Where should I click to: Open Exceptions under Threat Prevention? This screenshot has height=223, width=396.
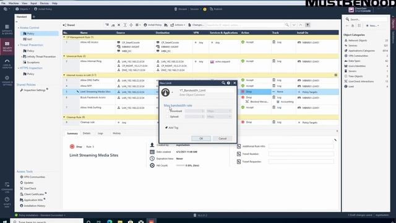pyautogui.click(x=32, y=62)
